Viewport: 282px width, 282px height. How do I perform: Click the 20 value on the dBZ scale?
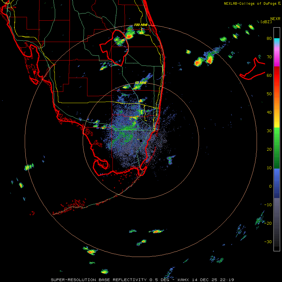[x=269, y=149]
